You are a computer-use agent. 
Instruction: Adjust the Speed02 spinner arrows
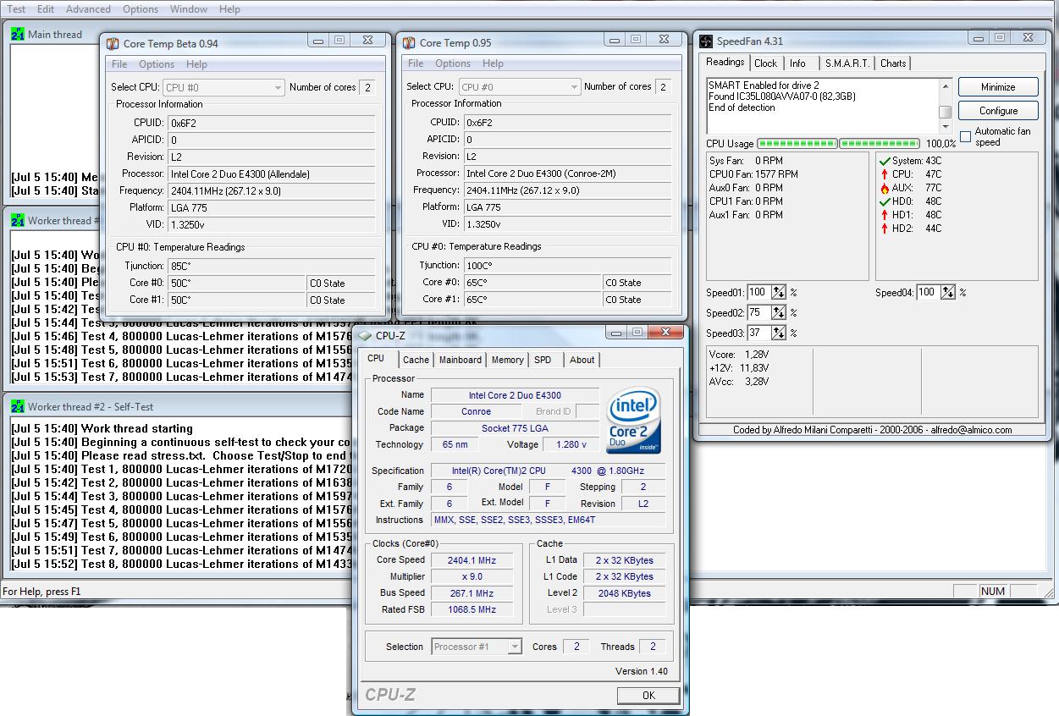(779, 312)
